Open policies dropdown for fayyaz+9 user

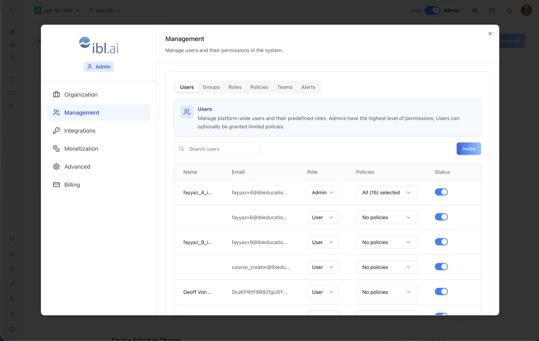coord(387,242)
